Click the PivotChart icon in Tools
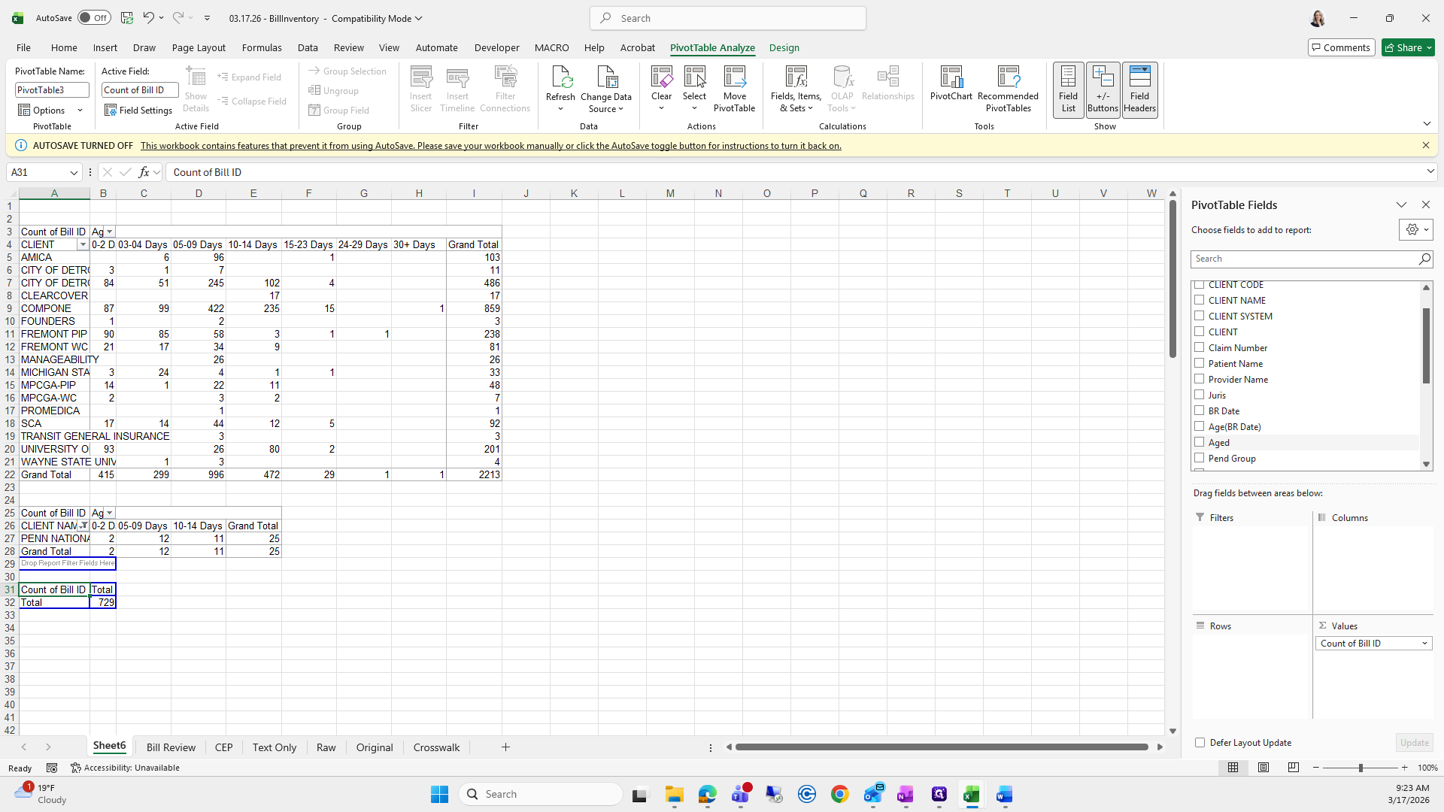This screenshot has width=1444, height=812. (951, 78)
